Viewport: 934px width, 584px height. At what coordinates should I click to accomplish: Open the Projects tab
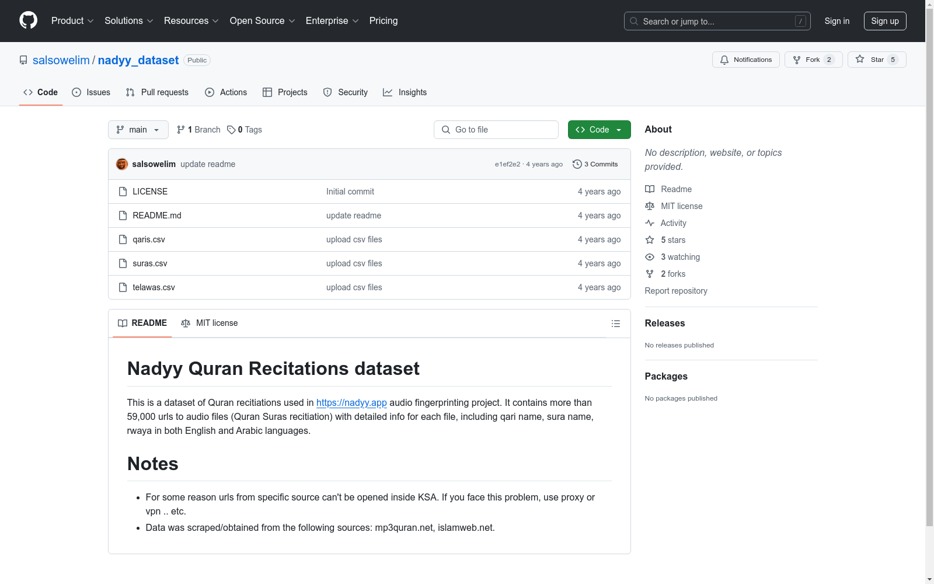[x=285, y=92]
